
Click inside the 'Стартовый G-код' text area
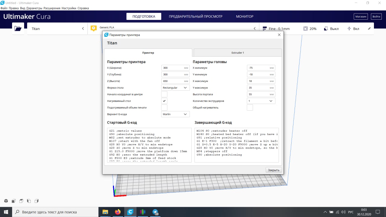(149, 145)
